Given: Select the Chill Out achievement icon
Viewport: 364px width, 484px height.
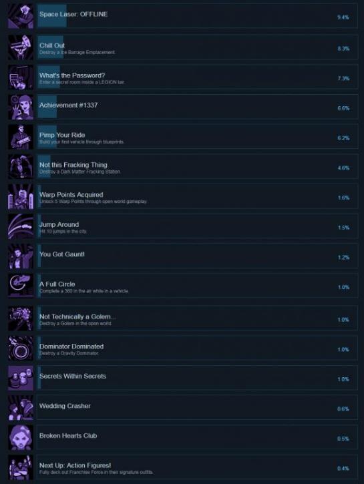Looking at the screenshot, I should (21, 47).
